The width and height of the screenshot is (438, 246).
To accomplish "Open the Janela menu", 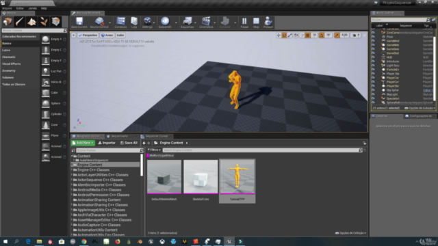I will point(32,8).
